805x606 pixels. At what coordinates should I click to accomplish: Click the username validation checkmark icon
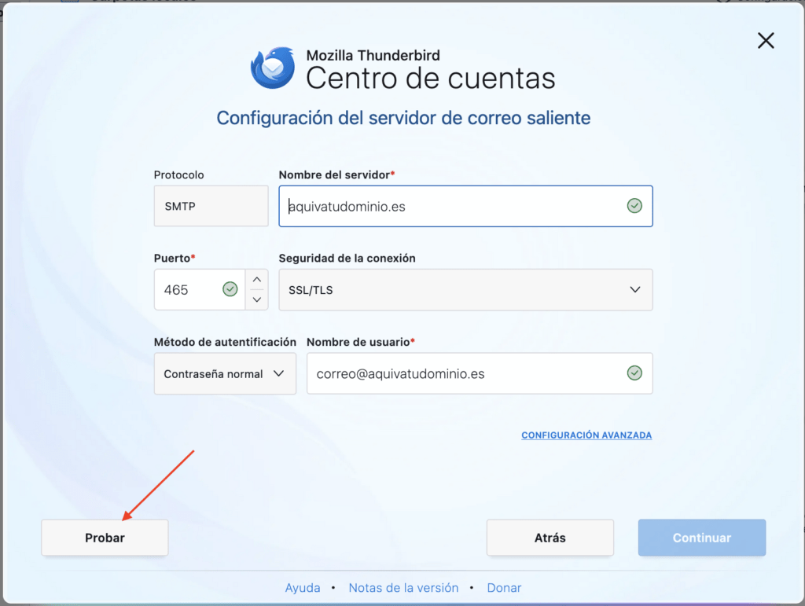coord(634,373)
